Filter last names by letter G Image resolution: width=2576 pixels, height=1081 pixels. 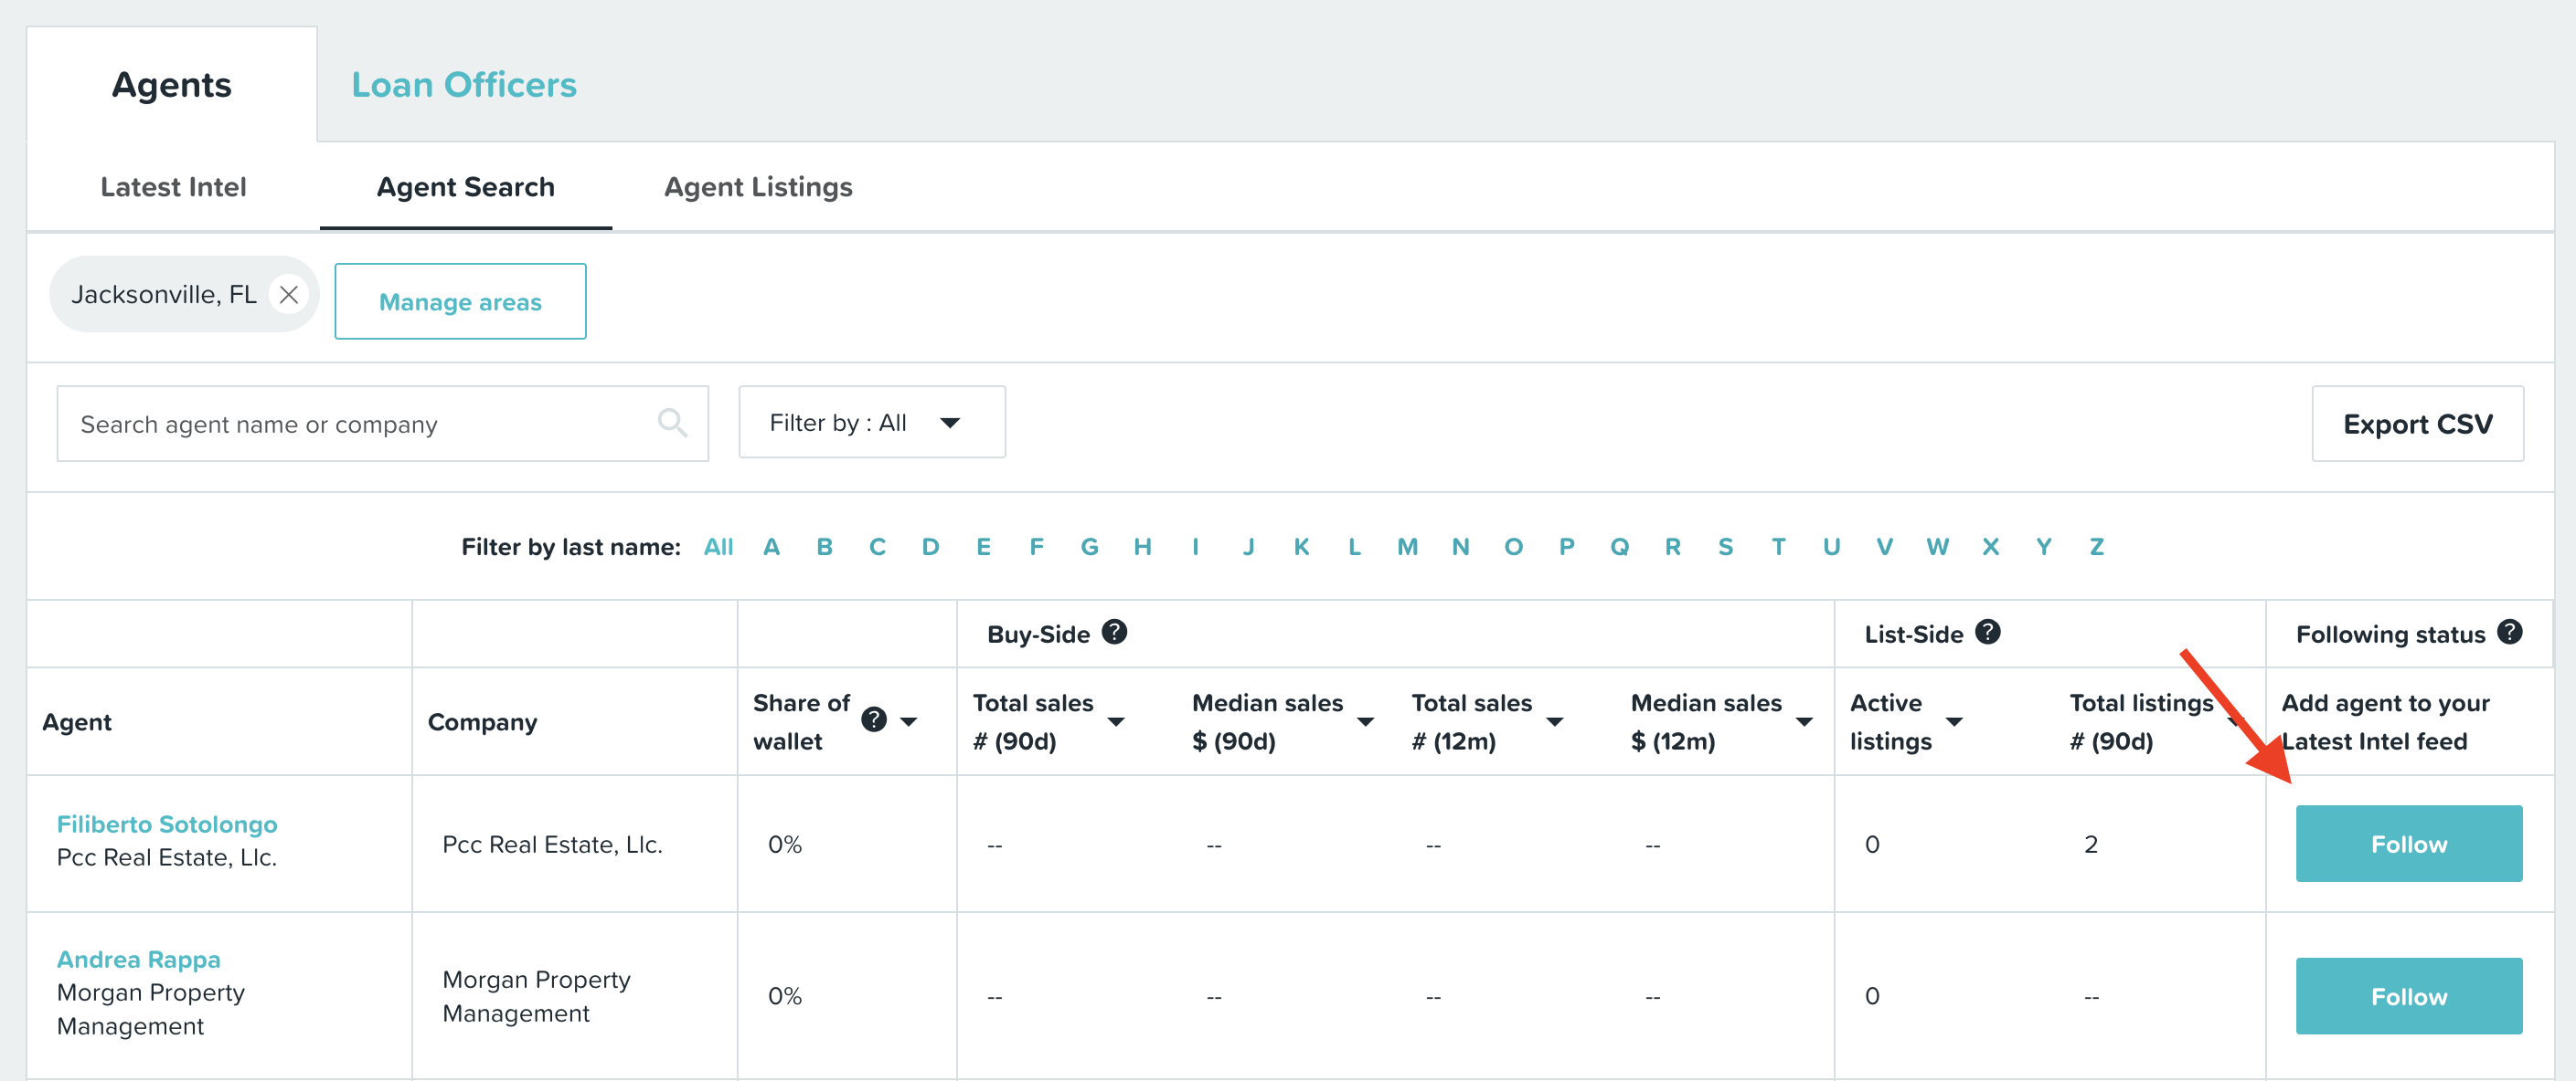click(x=1089, y=547)
